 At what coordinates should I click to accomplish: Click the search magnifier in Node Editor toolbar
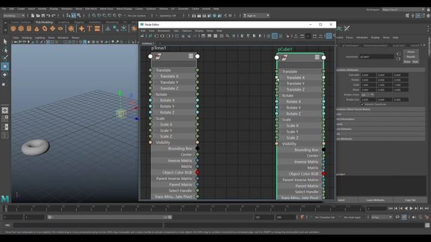[x=228, y=36]
